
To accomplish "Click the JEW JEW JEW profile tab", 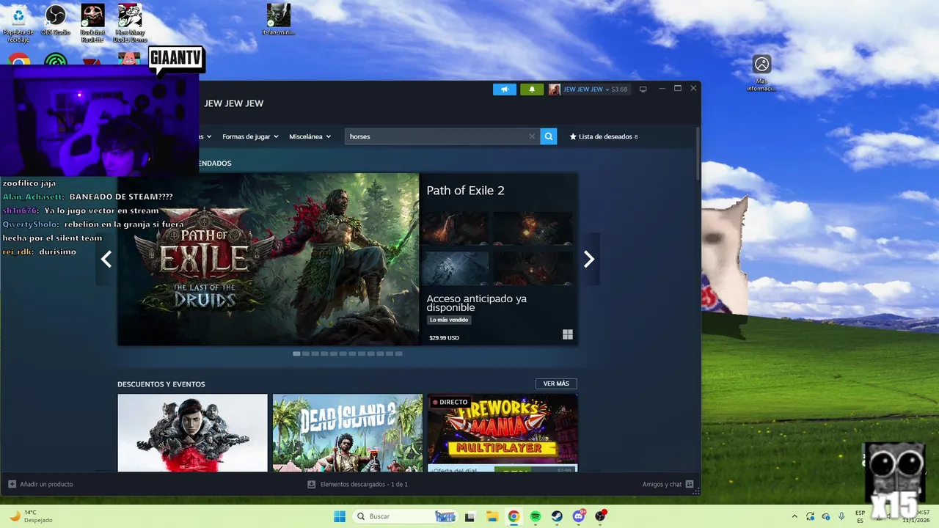I will pyautogui.click(x=233, y=103).
